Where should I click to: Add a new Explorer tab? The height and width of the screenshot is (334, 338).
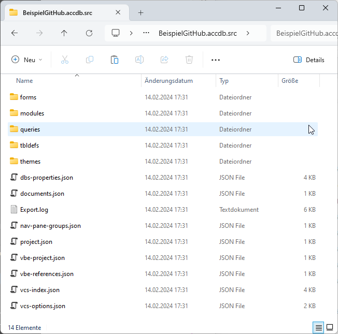point(141,13)
